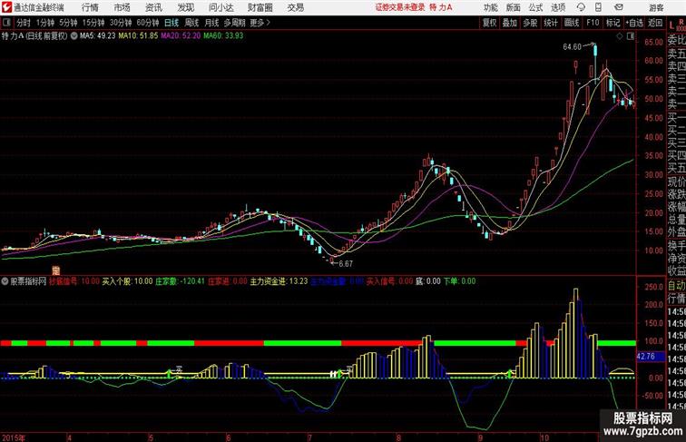The height and width of the screenshot is (442, 686).
Task: Click month 10 marker on time axis
Action: tap(544, 437)
